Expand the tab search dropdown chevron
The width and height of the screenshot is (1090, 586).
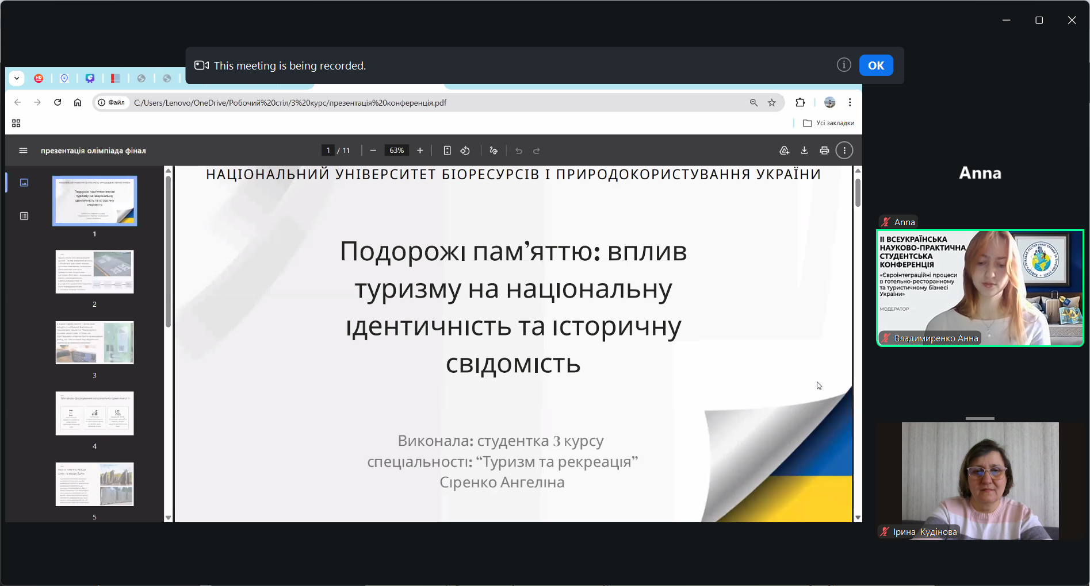[x=17, y=78]
